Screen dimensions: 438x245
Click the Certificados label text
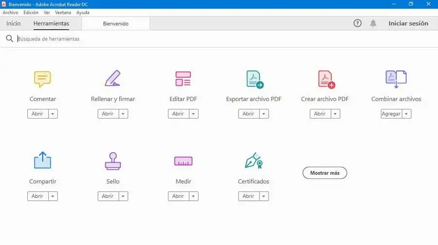click(254, 181)
